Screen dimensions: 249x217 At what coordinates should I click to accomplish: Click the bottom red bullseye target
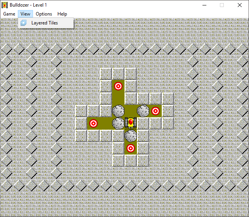tap(131, 148)
